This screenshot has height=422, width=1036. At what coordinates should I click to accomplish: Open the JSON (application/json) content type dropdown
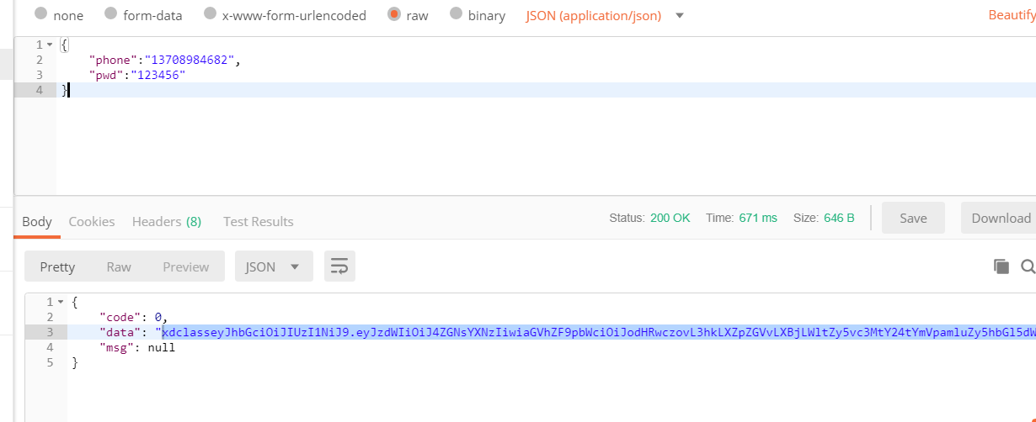point(604,15)
